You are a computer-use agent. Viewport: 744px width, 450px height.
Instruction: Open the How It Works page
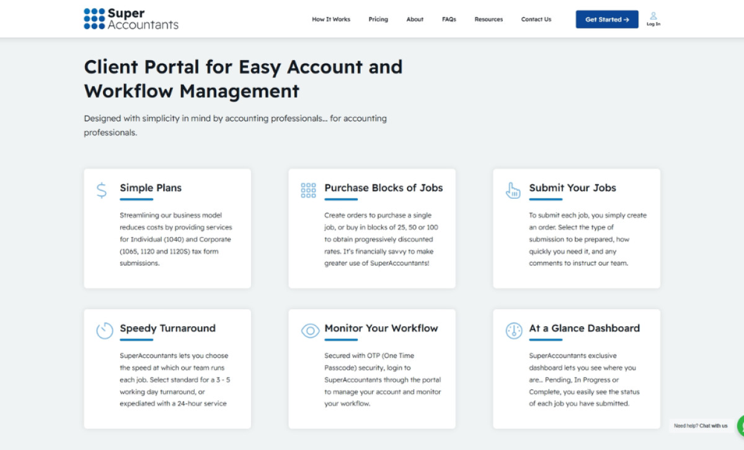[x=331, y=19]
